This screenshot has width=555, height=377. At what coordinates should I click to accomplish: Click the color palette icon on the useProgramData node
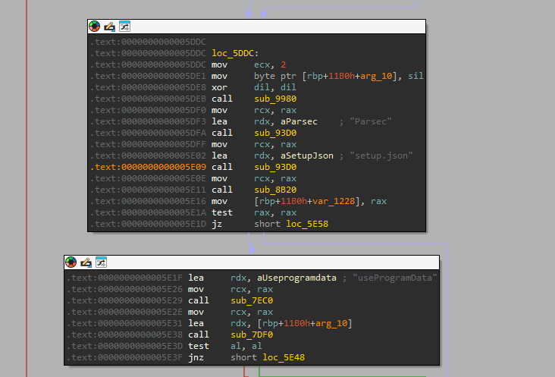[x=71, y=262]
